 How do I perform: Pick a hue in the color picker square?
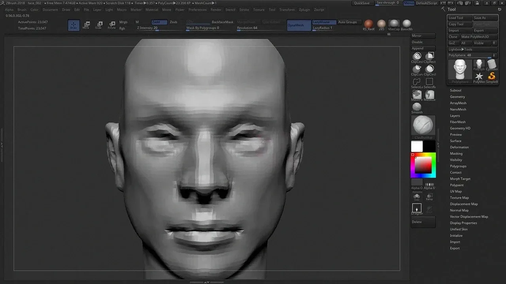pos(423,165)
